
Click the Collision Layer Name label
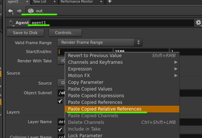click(31, 137)
